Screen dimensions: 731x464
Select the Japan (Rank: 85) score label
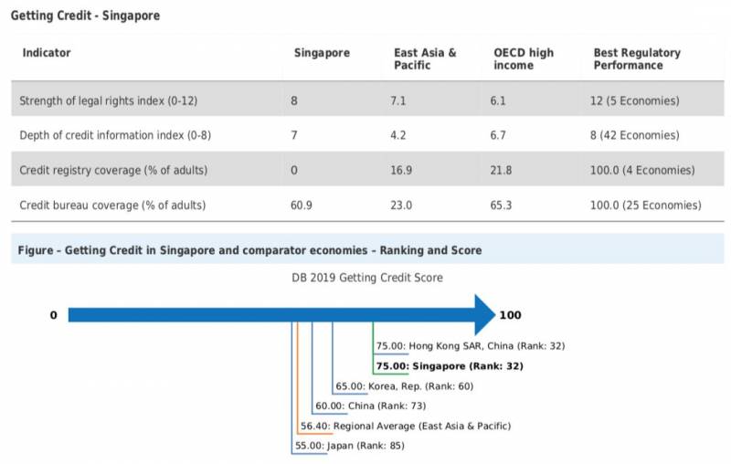click(349, 446)
